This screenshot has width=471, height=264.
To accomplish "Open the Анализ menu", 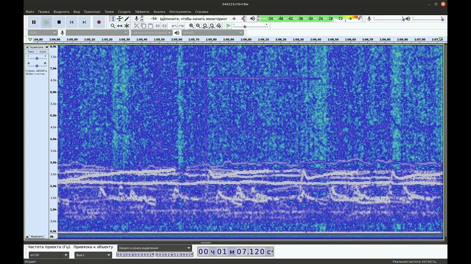I will pos(159,12).
